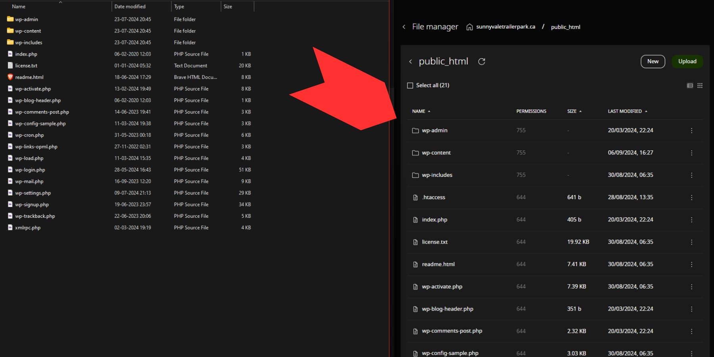
Task: Sort file manager by NAME column
Action: 421,111
